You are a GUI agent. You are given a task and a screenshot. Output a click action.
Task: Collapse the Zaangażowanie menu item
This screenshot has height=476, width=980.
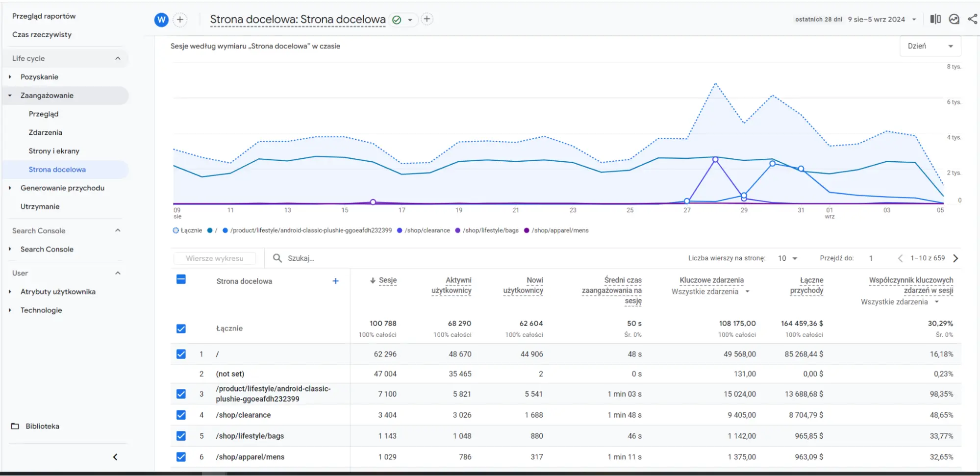tap(10, 96)
